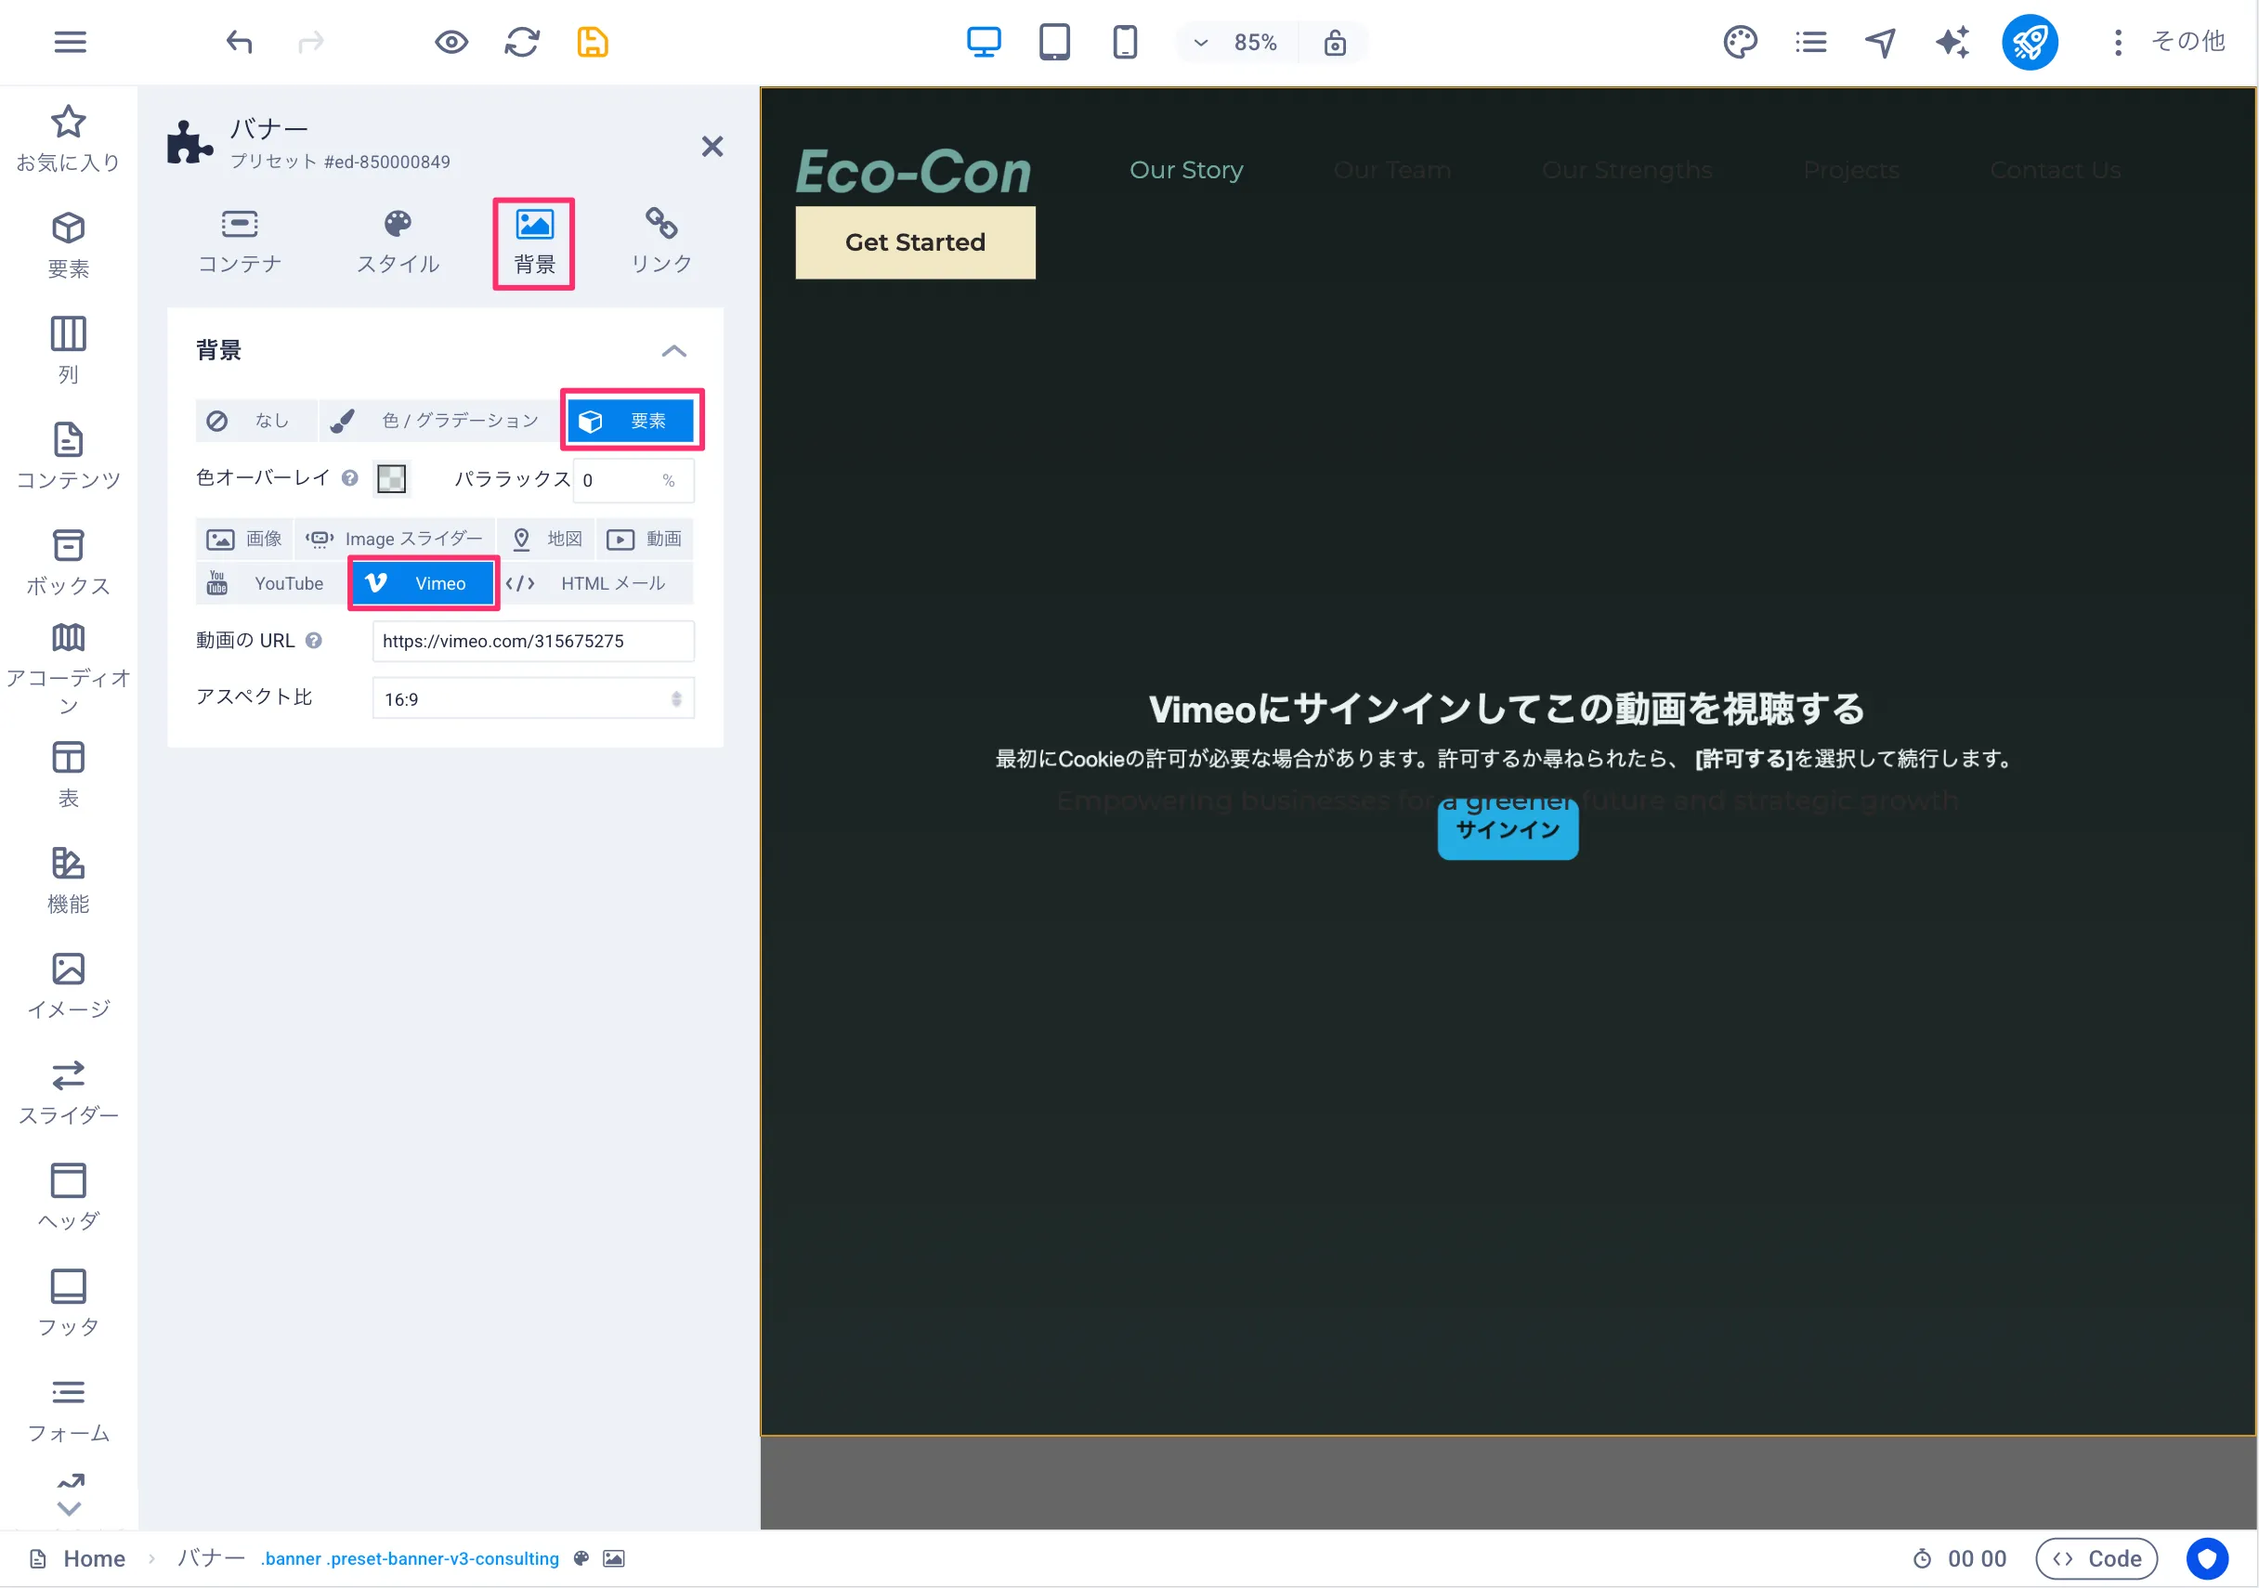The width and height of the screenshot is (2259, 1588).
Task: Select ヘッダ in sidebar
Action: click(x=68, y=1197)
